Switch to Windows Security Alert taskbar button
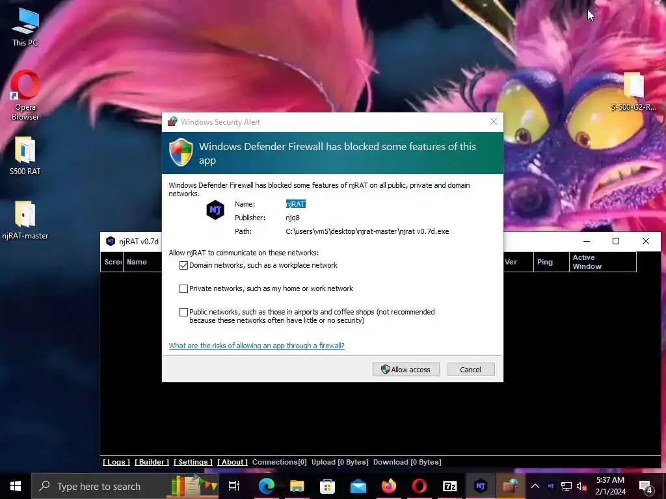Screen dimensions: 666x499 pos(511,486)
